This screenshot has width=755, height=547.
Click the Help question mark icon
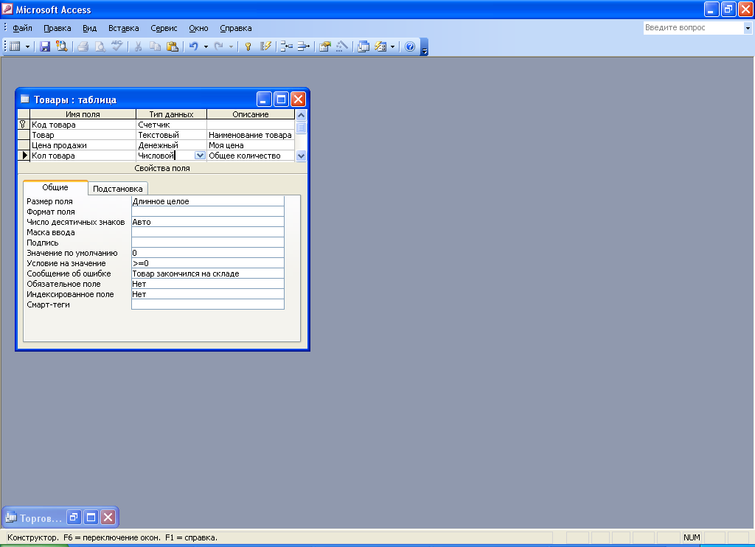tap(410, 46)
